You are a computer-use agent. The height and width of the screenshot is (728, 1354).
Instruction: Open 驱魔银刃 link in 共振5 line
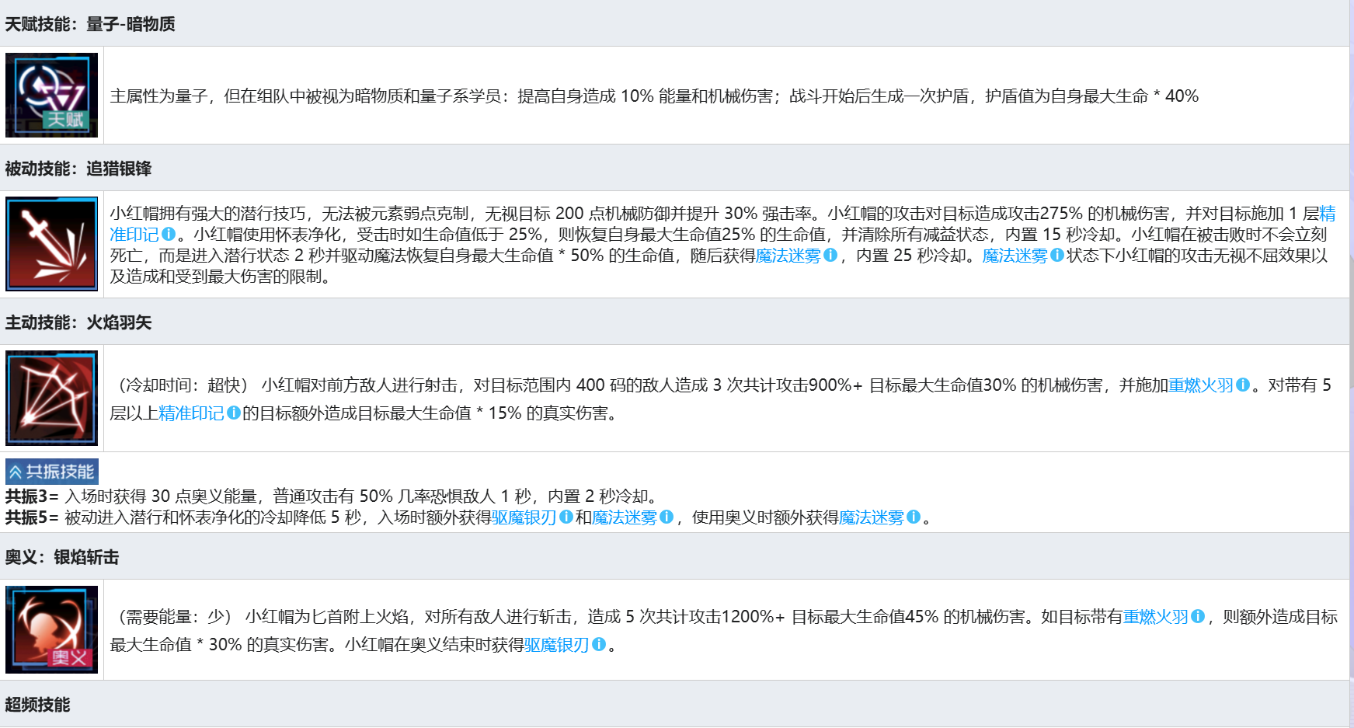pyautogui.click(x=524, y=517)
